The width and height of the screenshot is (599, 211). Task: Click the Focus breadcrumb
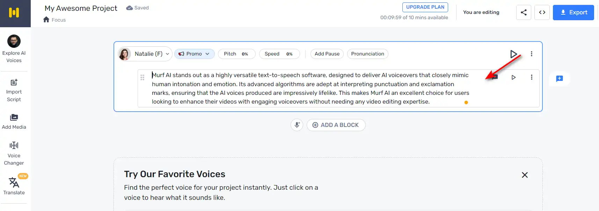point(59,20)
